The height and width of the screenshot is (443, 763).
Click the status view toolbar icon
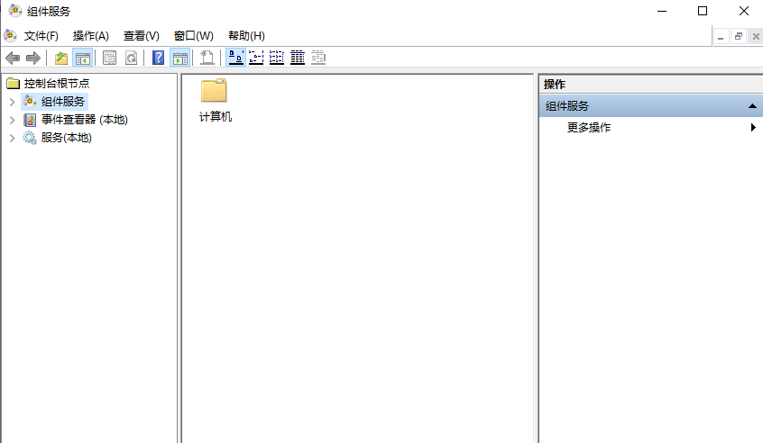[318, 58]
